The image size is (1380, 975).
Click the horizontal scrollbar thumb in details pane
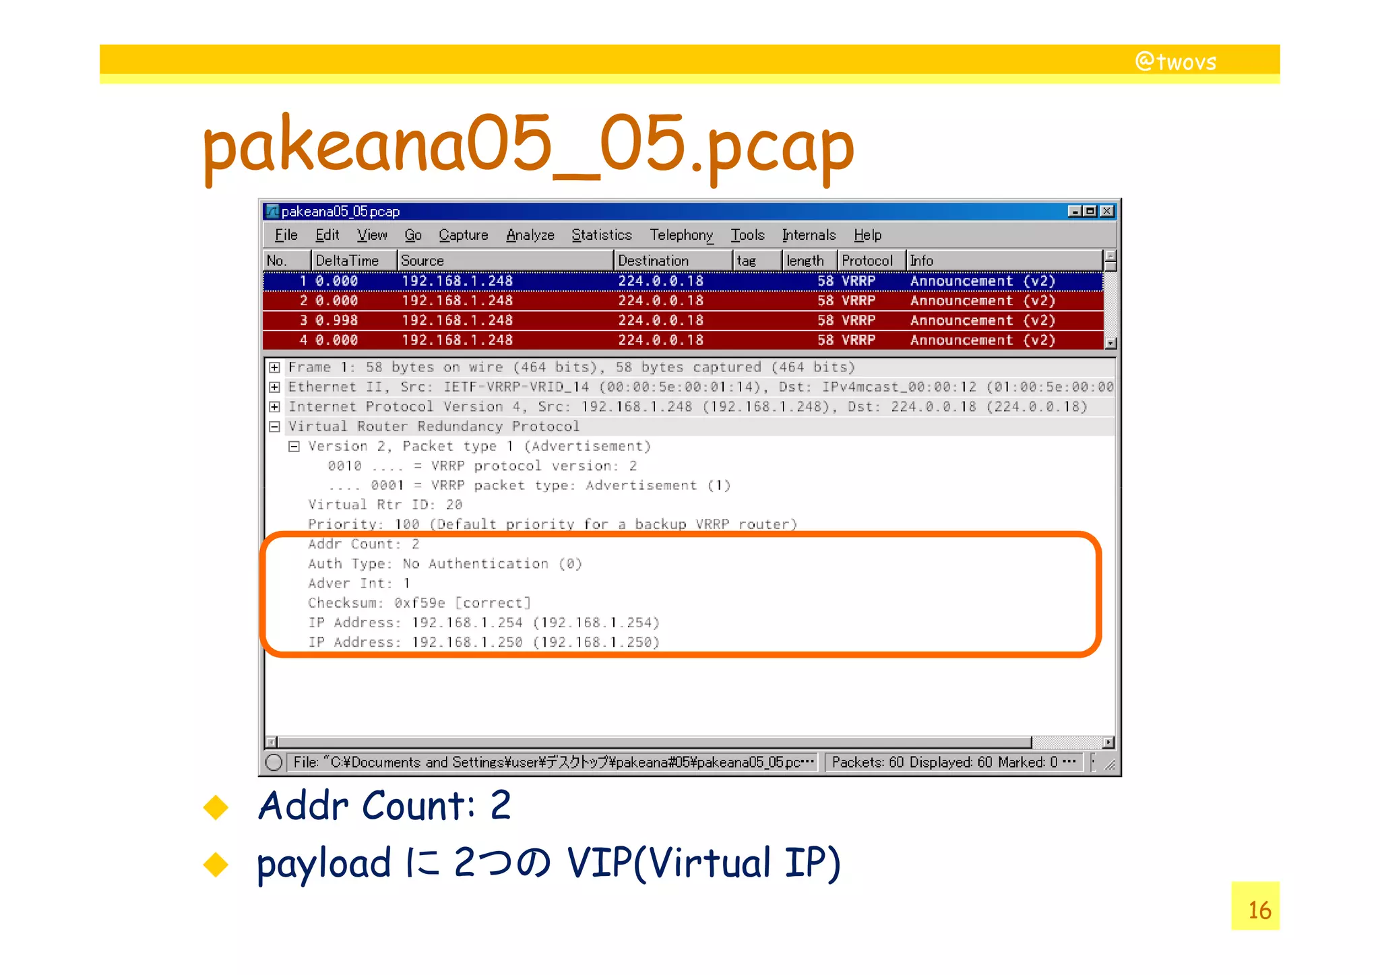[654, 742]
